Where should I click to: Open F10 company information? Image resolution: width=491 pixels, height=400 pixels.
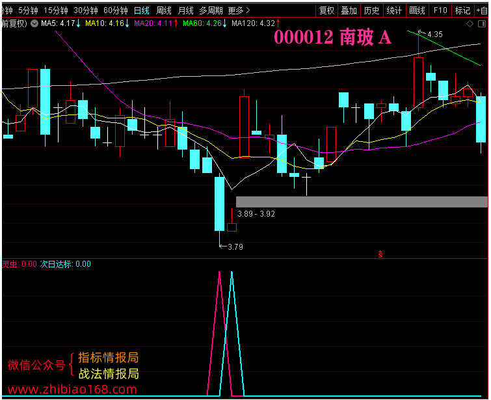(x=440, y=10)
